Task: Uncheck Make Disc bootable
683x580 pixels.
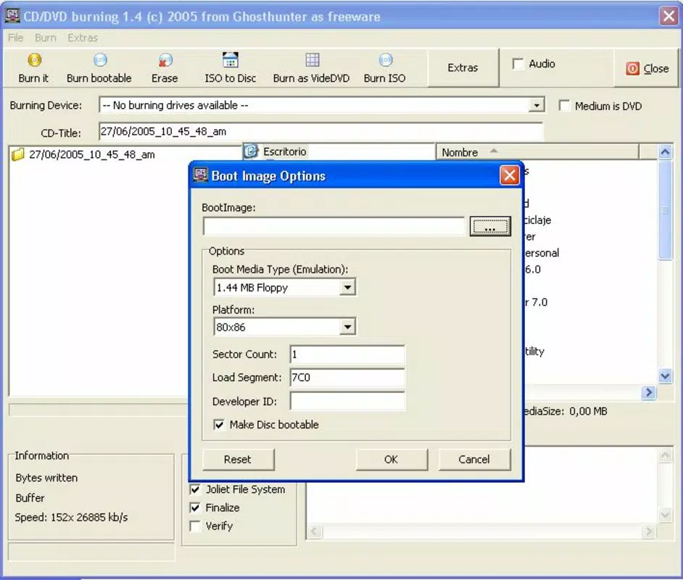Action: (x=219, y=425)
